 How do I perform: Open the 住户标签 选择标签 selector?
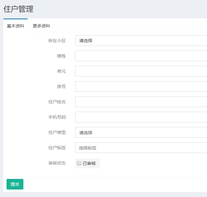[x=141, y=148]
